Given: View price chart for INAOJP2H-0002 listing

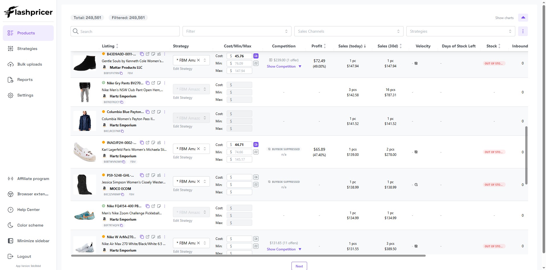Looking at the screenshot, I should point(159,143).
